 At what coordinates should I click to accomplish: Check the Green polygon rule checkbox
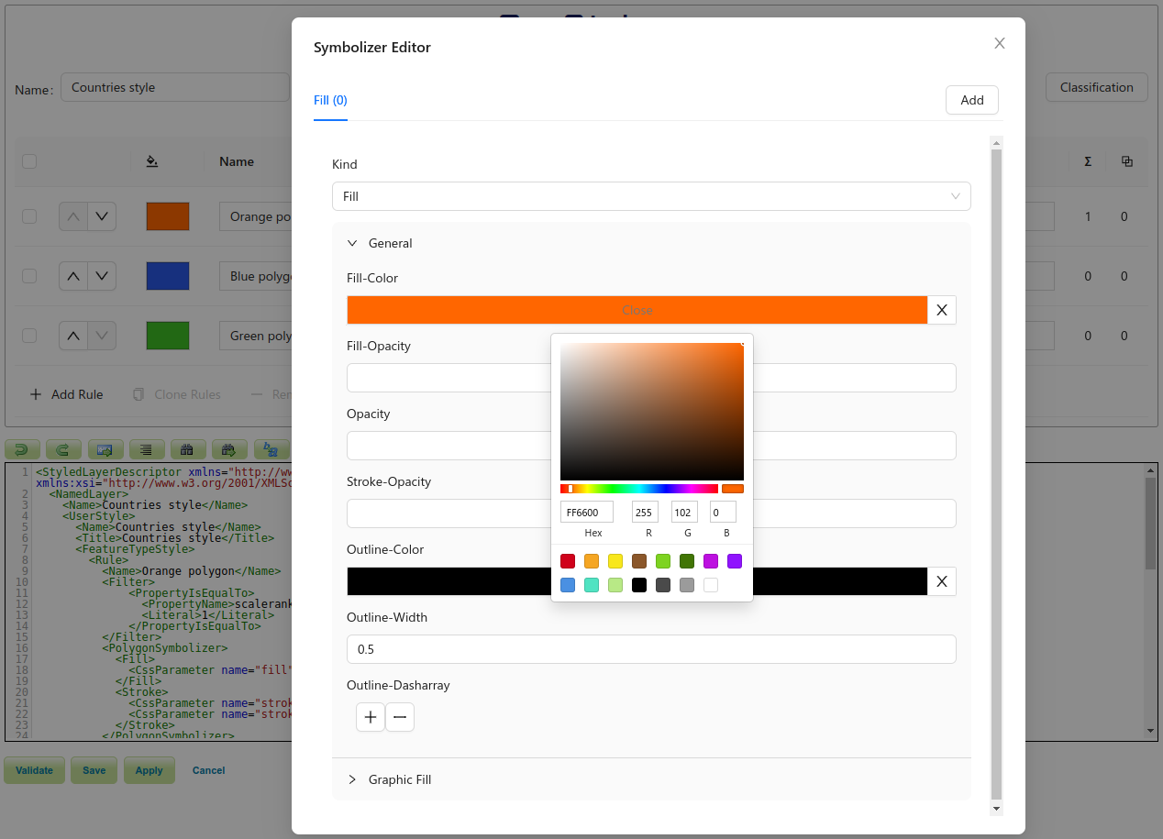coord(29,336)
